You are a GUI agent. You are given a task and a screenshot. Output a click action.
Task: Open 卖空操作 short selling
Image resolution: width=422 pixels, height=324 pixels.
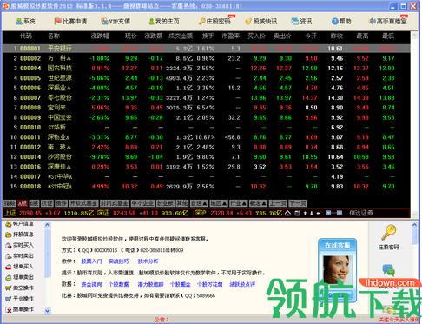point(19,288)
